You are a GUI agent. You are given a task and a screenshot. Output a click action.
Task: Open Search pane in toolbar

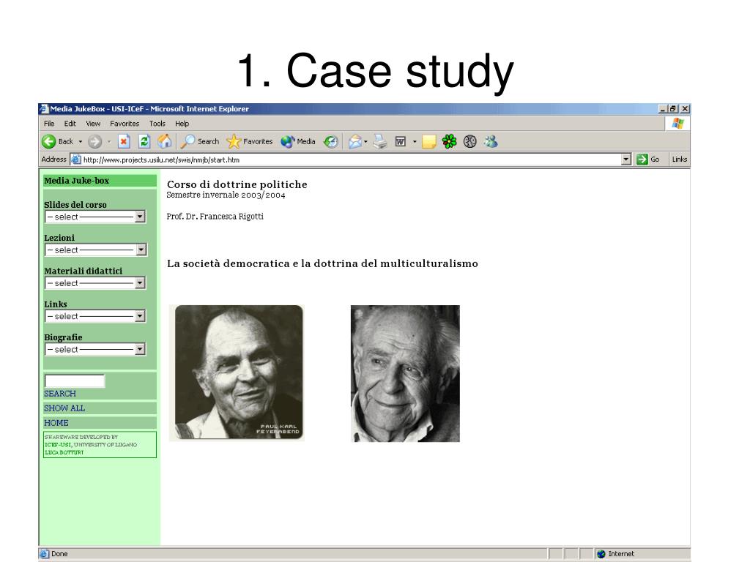[199, 141]
